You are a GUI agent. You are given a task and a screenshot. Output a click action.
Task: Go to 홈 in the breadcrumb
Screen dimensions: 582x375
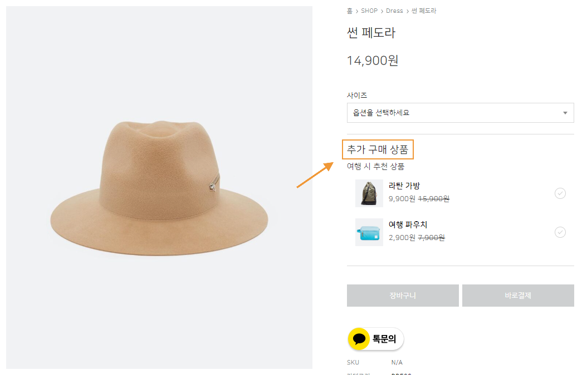[x=350, y=11]
